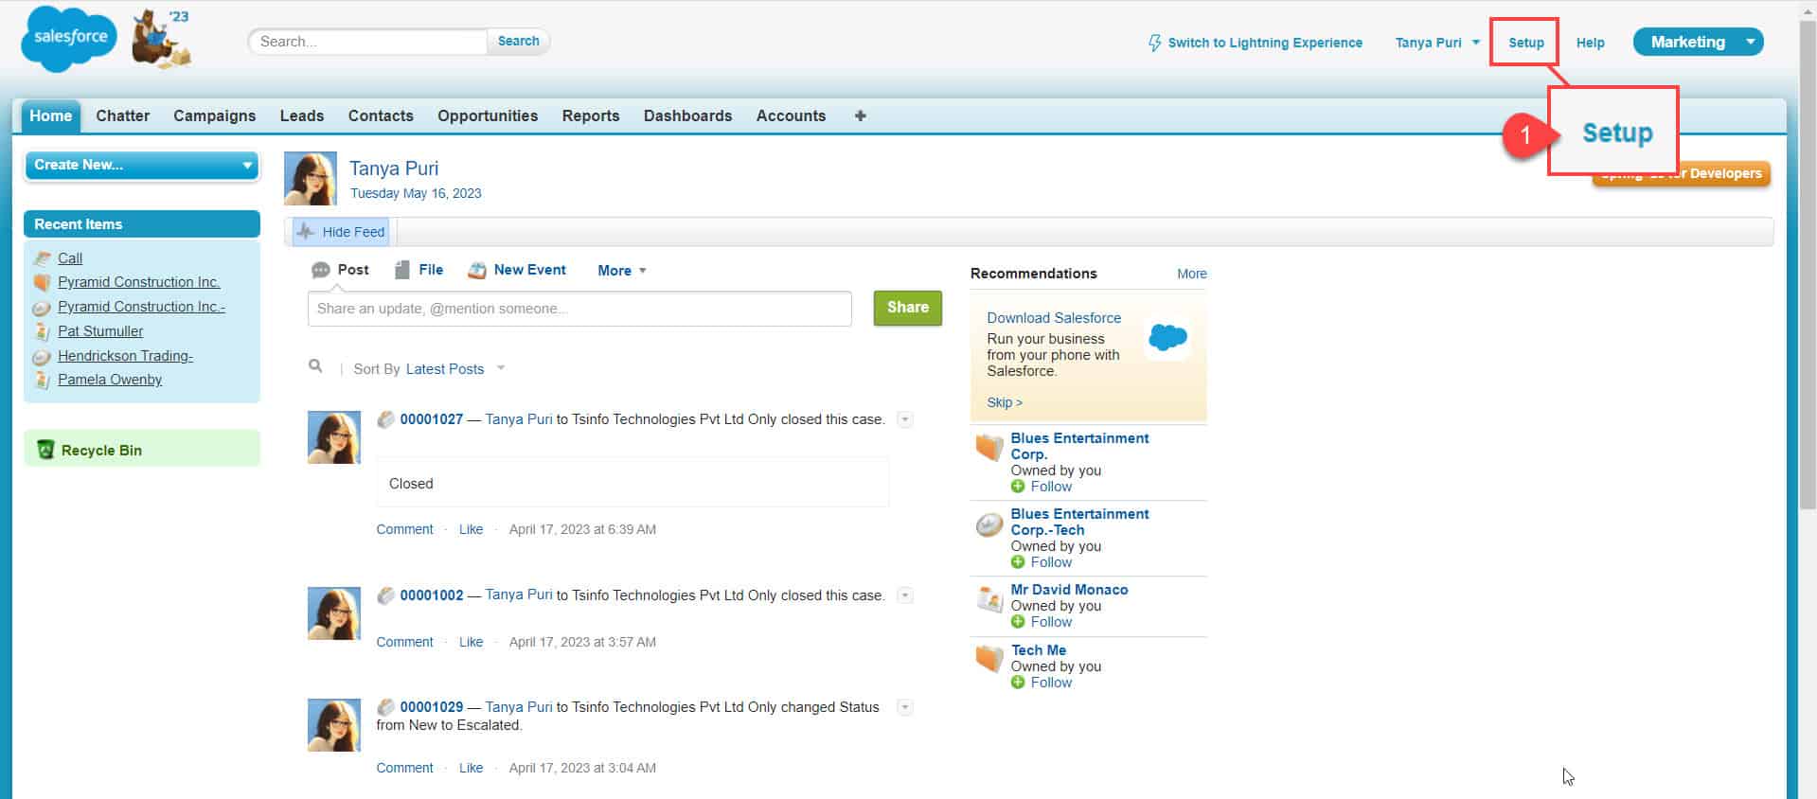1817x799 pixels.
Task: Open actions arrow for 00001027 post
Action: (905, 419)
